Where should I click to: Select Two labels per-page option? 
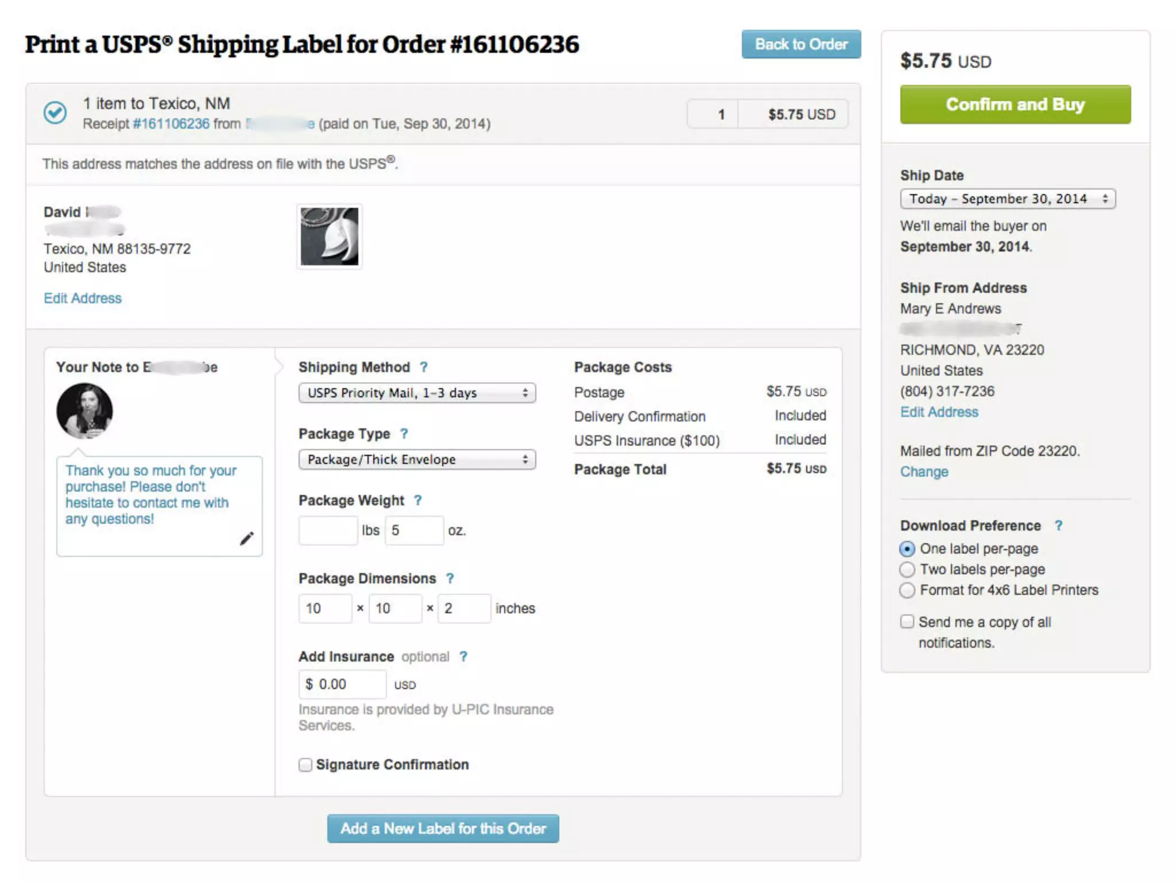point(907,570)
